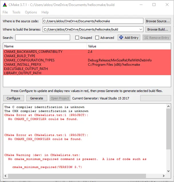Click output log left scroll arrow

[5, 176]
